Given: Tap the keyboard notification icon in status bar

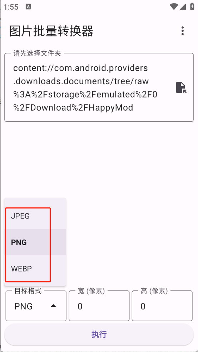Looking at the screenshot, I should tap(28, 7).
